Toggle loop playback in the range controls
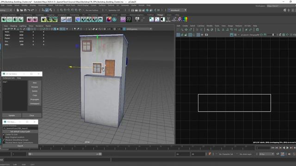 pyautogui.click(x=277, y=154)
